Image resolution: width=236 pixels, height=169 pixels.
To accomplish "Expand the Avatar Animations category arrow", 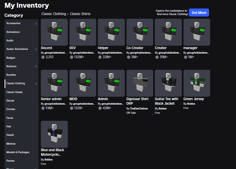I will coord(36,49).
